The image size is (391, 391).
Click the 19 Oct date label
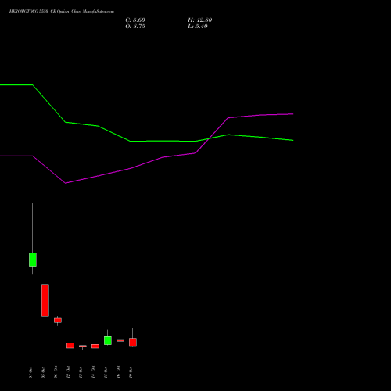point(131,372)
